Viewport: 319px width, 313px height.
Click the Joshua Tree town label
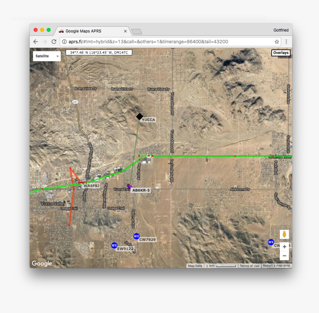tap(280, 157)
